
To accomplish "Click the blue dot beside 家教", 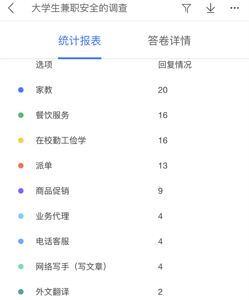I will pyautogui.click(x=21, y=90).
